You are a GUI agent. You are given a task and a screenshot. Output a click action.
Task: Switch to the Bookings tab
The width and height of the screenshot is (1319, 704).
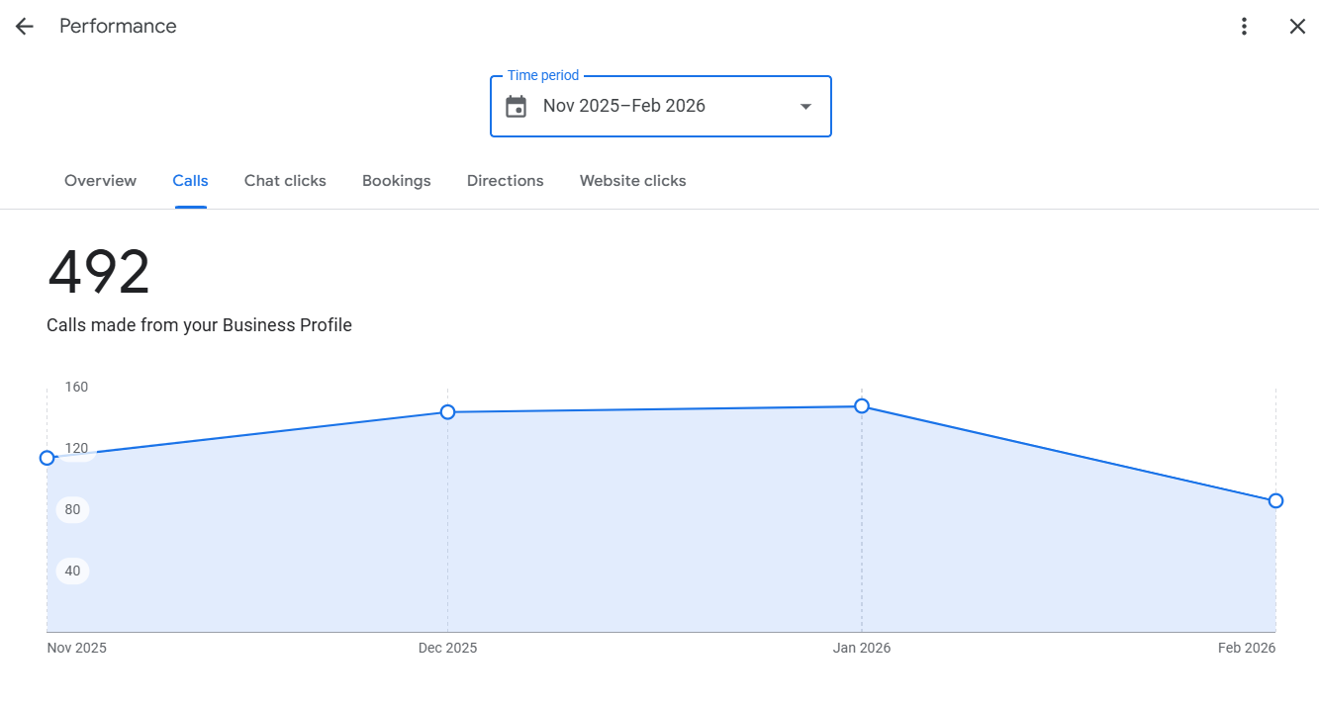pos(397,181)
